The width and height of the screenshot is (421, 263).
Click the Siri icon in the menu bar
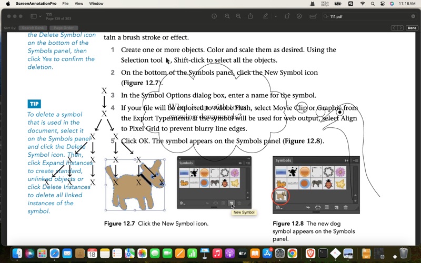[392, 4]
